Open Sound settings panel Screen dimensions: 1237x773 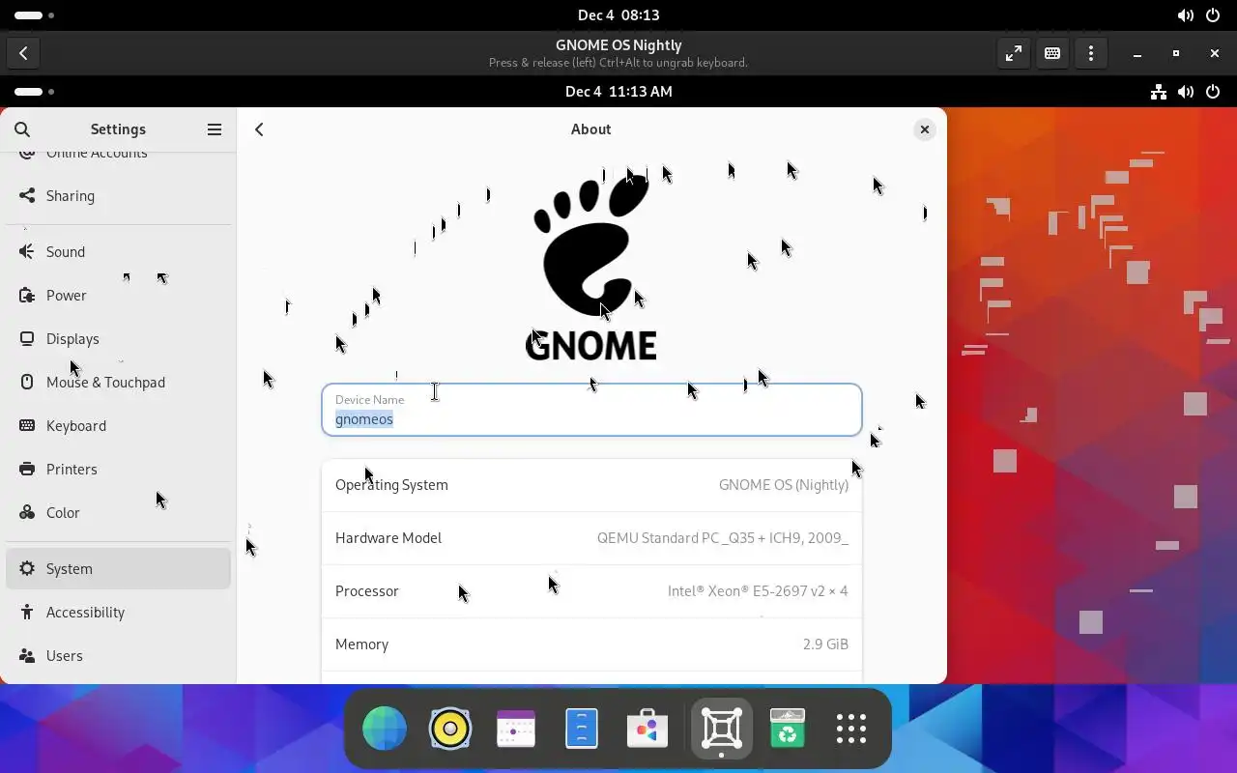[118, 251]
